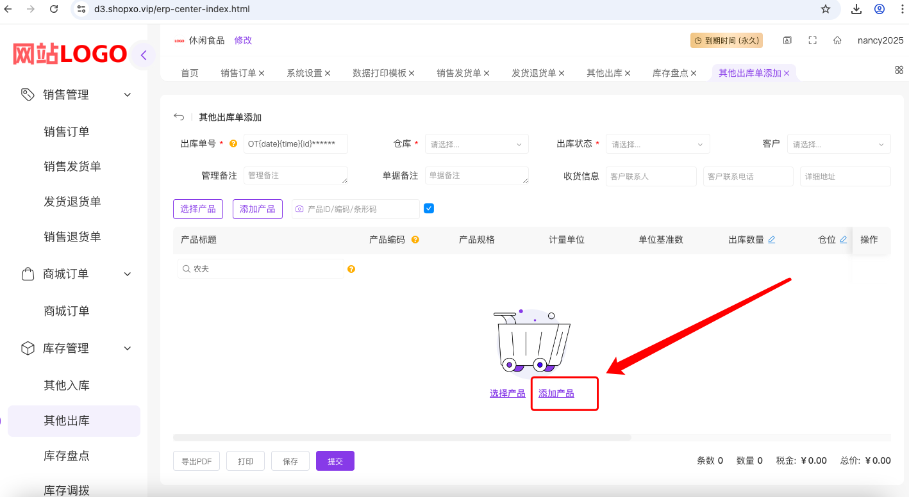The width and height of the screenshot is (909, 497).
Task: Open the nancy2025 user menu
Action: 880,40
